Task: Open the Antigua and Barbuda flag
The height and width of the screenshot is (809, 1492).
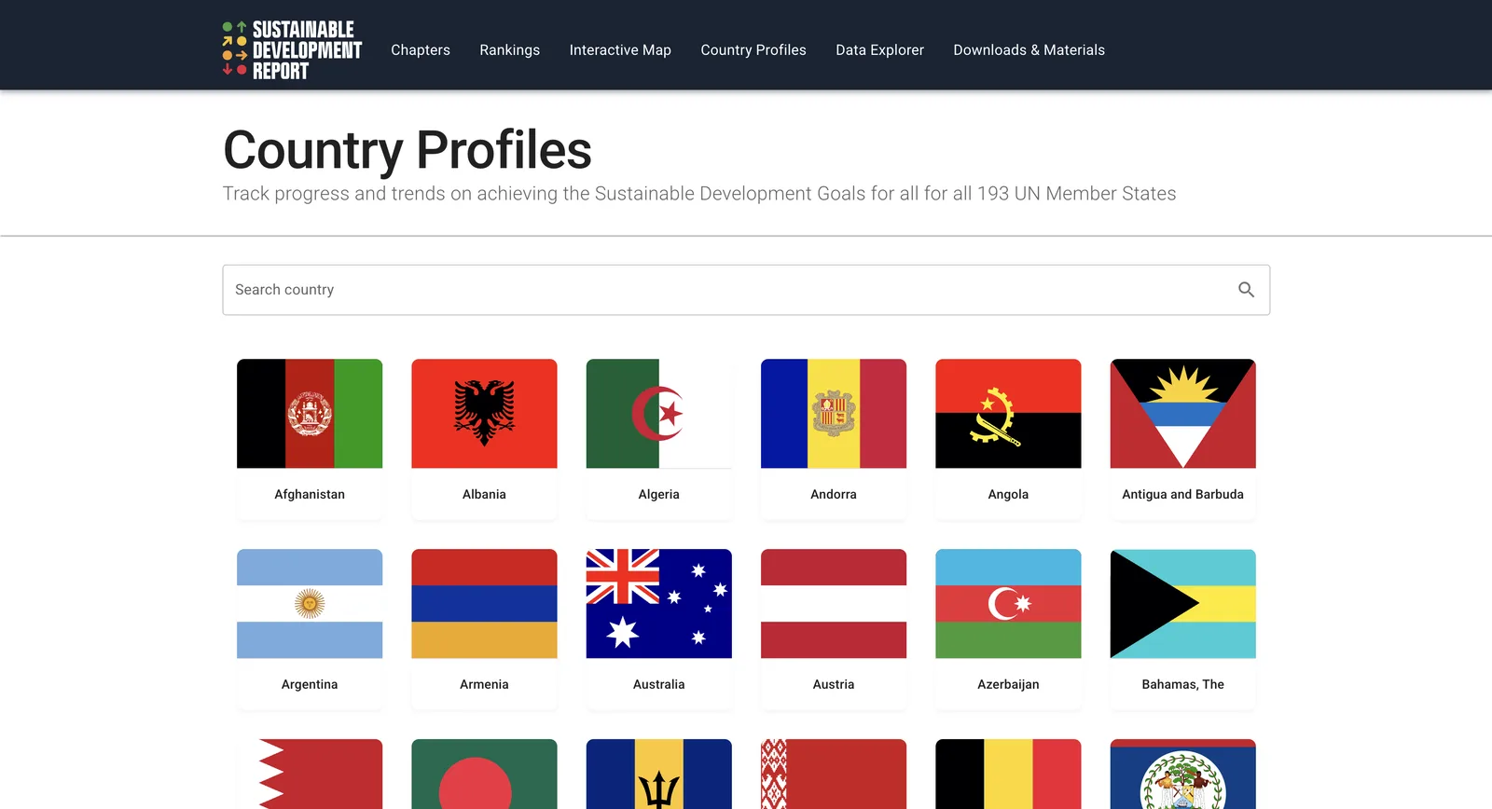Action: [1182, 414]
